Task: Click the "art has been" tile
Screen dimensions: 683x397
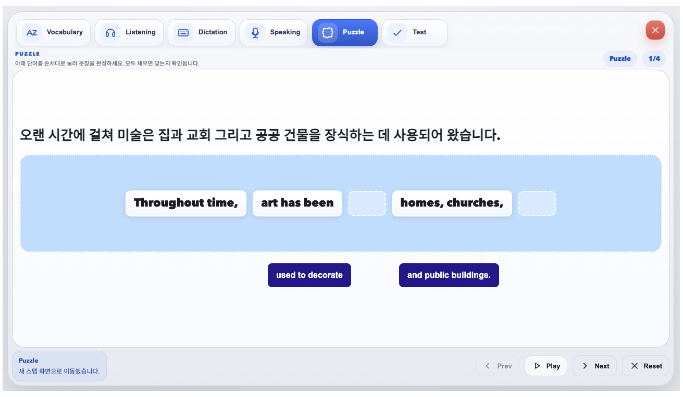Action: tap(297, 203)
